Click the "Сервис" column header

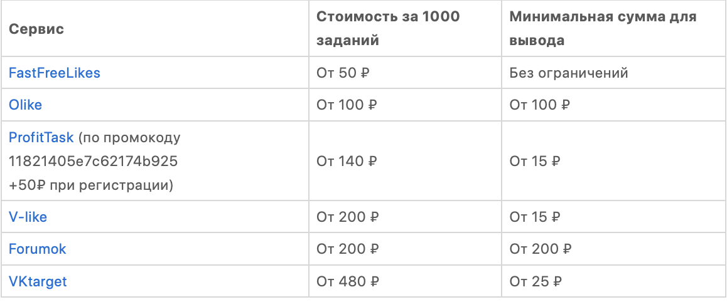click(x=36, y=29)
